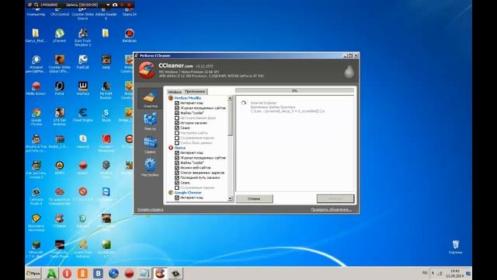Viewport: 497px width, 280px height.
Task: Uncheck Firefox visited sites history checkbox
Action: coord(177,108)
